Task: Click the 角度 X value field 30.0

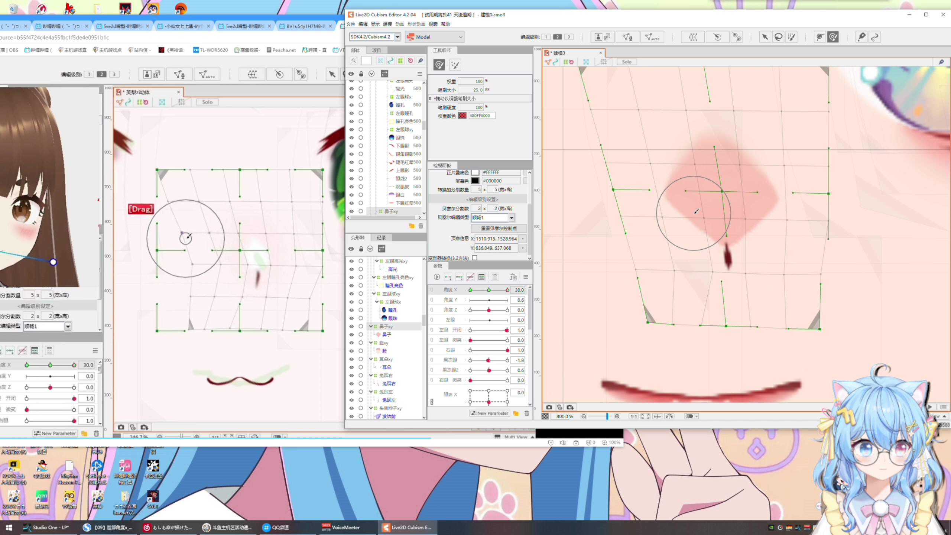Action: click(517, 290)
